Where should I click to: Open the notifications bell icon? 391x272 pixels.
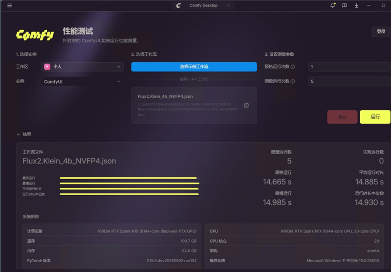pos(333,5)
